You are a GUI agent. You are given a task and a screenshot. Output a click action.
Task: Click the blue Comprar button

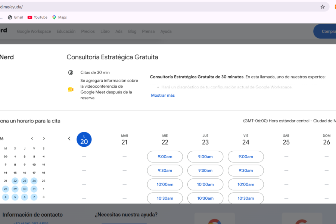325,31
